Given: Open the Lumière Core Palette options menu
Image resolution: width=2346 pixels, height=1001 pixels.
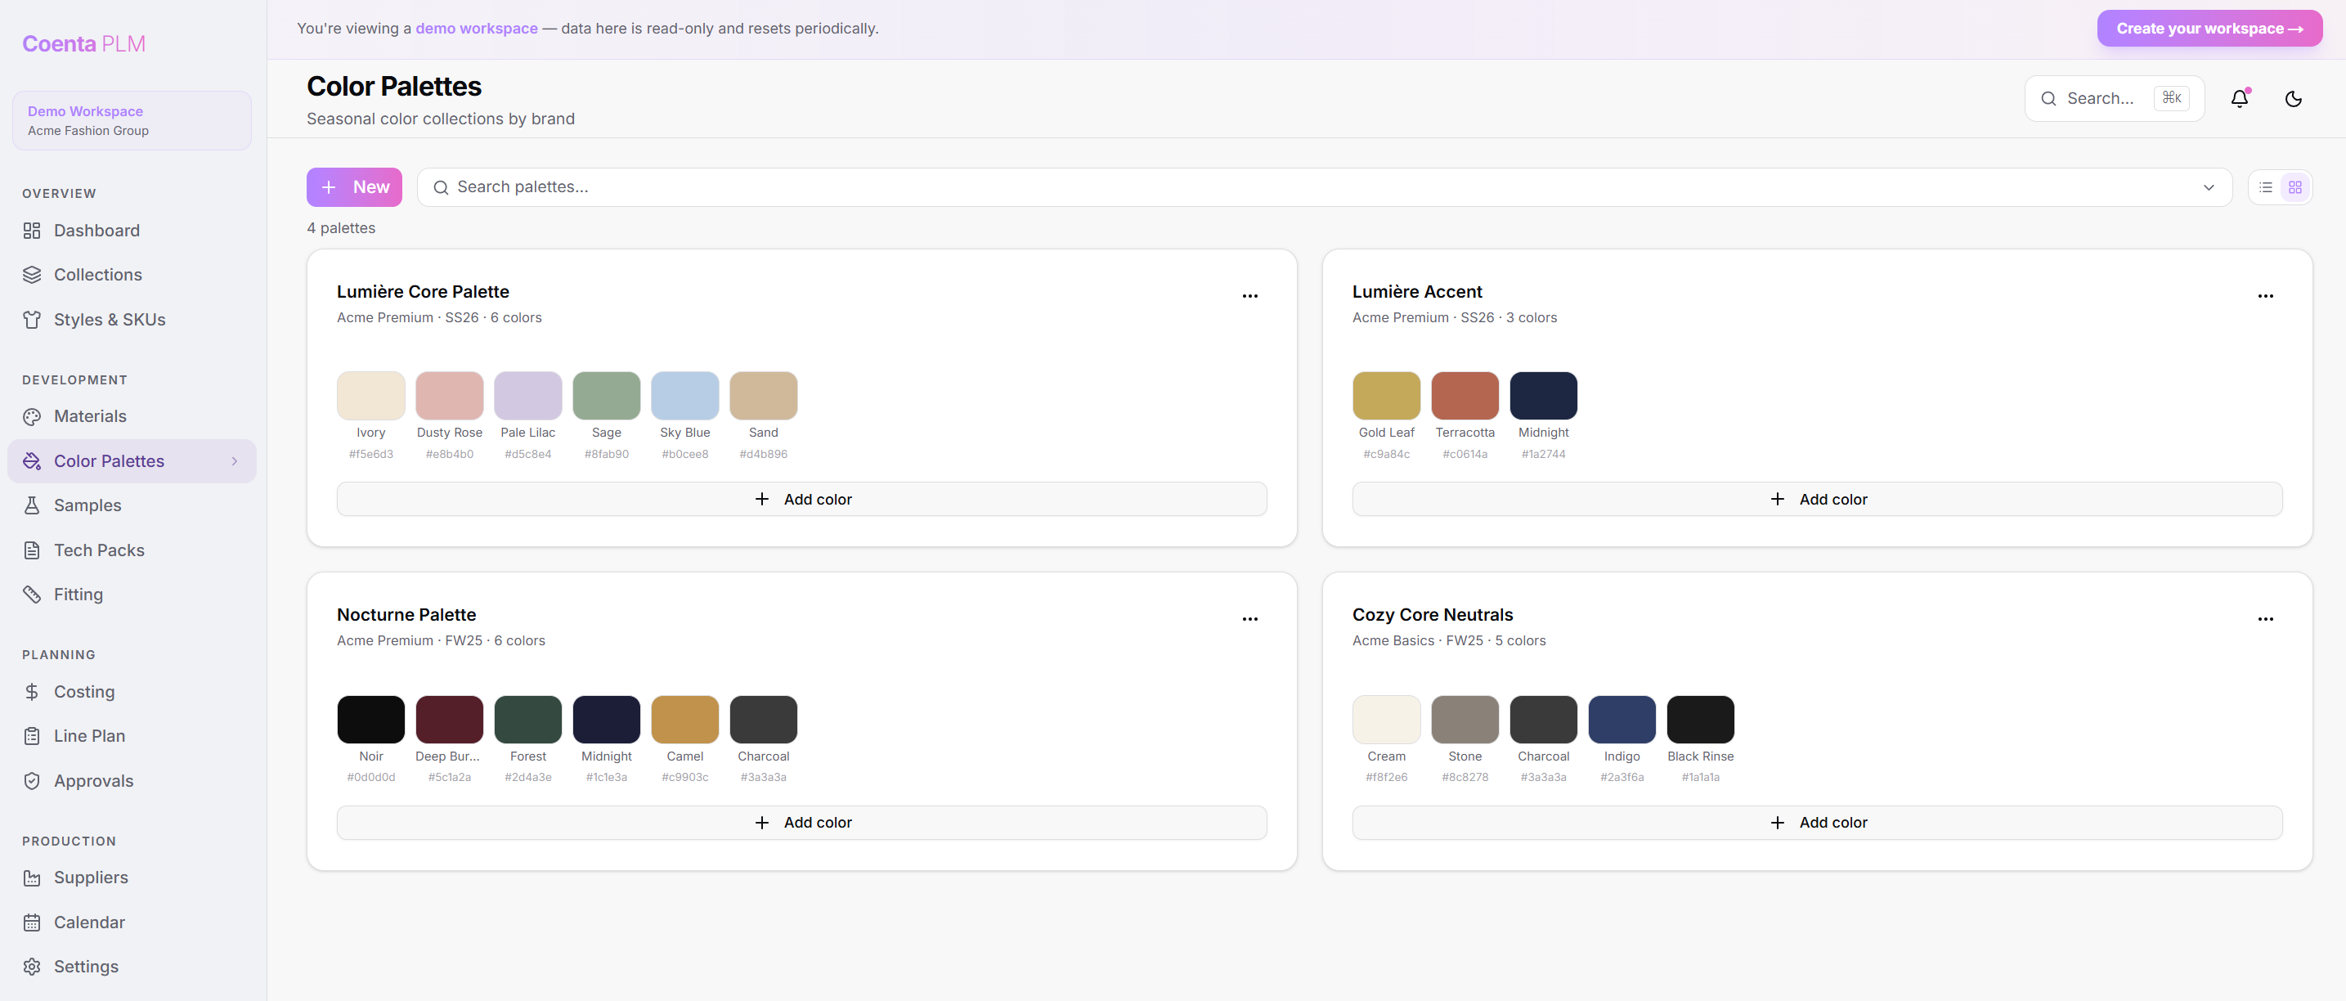Looking at the screenshot, I should [1249, 296].
